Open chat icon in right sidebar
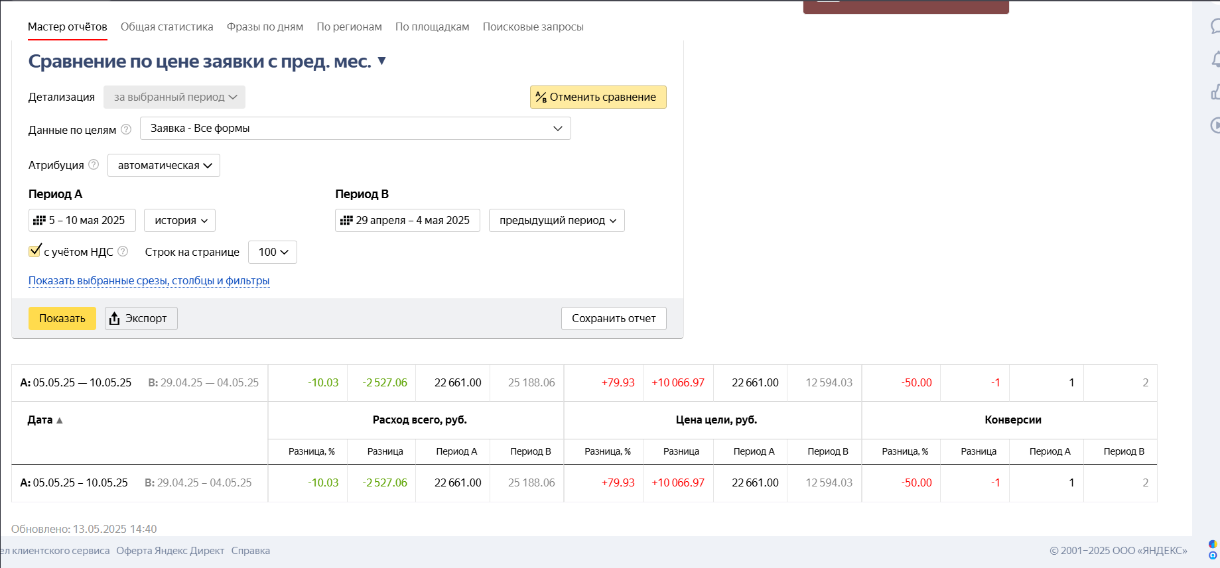This screenshot has width=1220, height=568. [x=1215, y=27]
